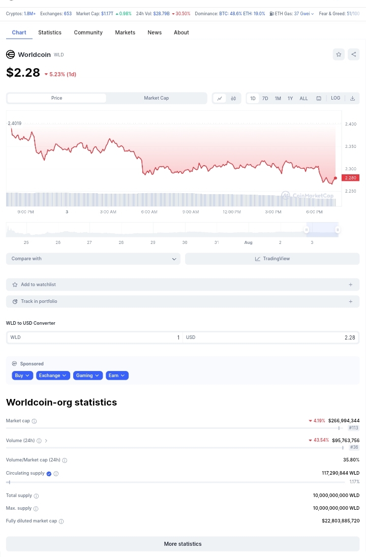
Task: Open the Exchange sponsored dropdown
Action: pyautogui.click(x=53, y=376)
